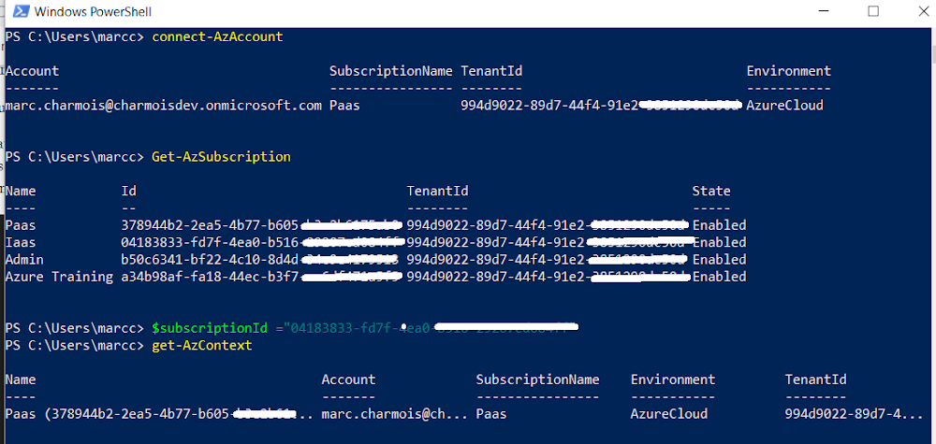Click the Windows PowerShell title text
The image size is (936, 444).
[x=93, y=11]
